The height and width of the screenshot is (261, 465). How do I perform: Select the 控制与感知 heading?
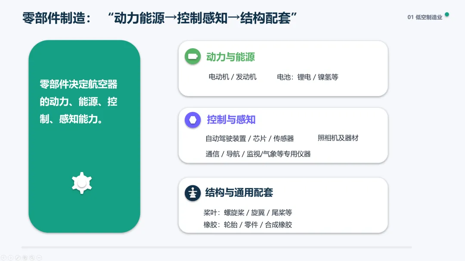click(x=231, y=120)
